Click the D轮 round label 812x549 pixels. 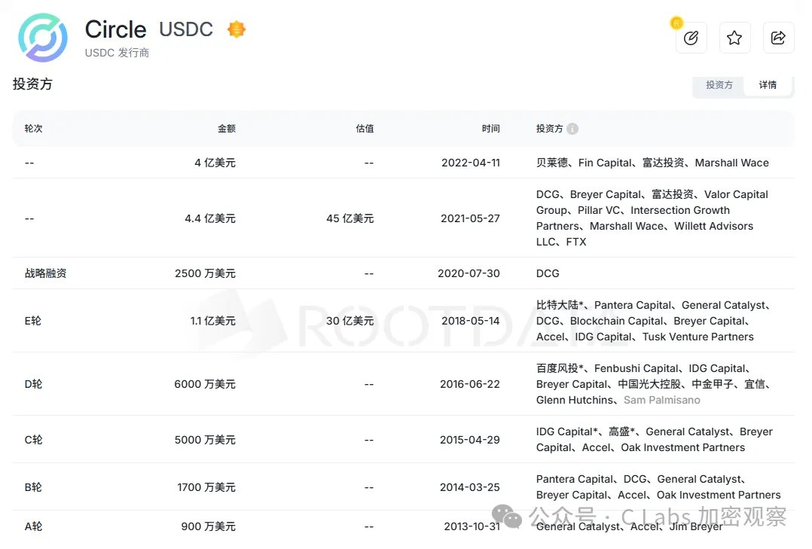click(x=34, y=384)
